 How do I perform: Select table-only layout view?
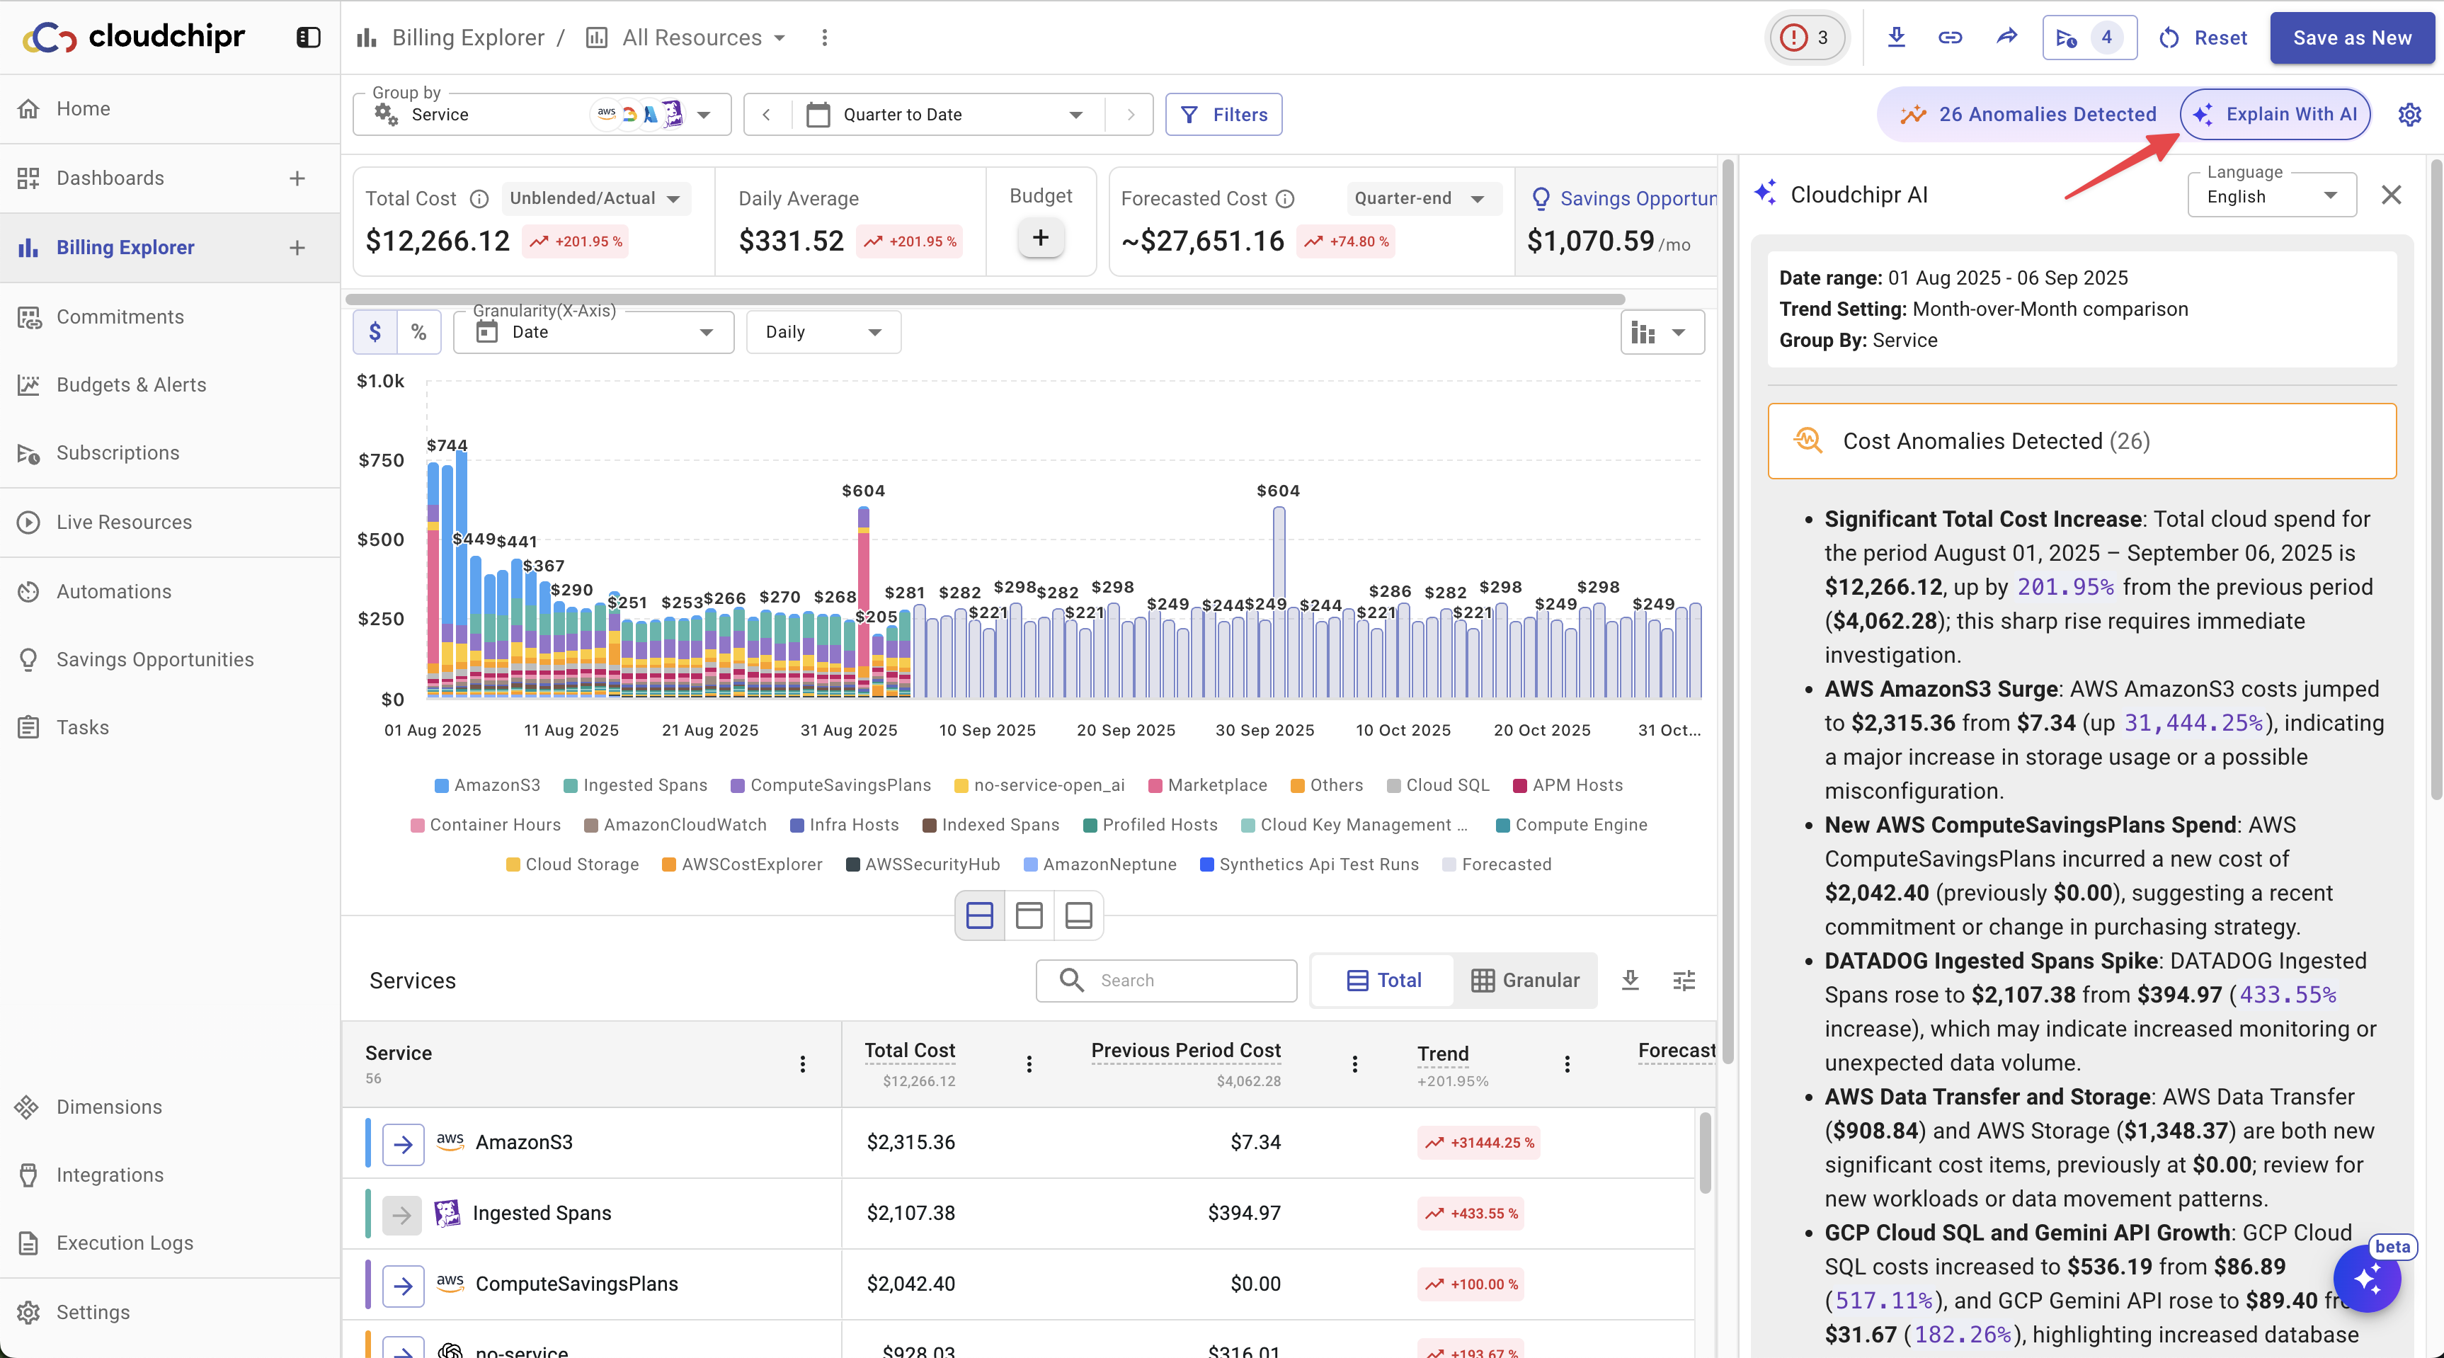pos(1079,915)
